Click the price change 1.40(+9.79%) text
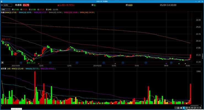The width and height of the screenshot is (204, 110). [66, 5]
